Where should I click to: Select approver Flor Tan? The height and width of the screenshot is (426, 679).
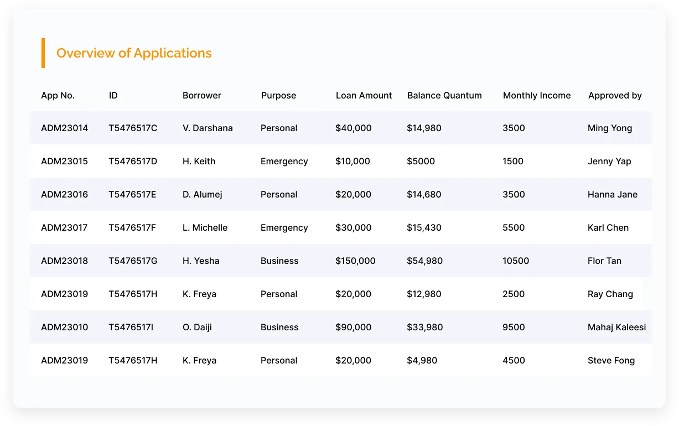[604, 261]
